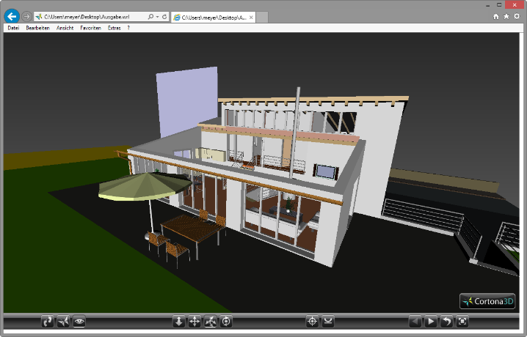Open Favorites with the star icon
The image size is (527, 337).
click(506, 16)
